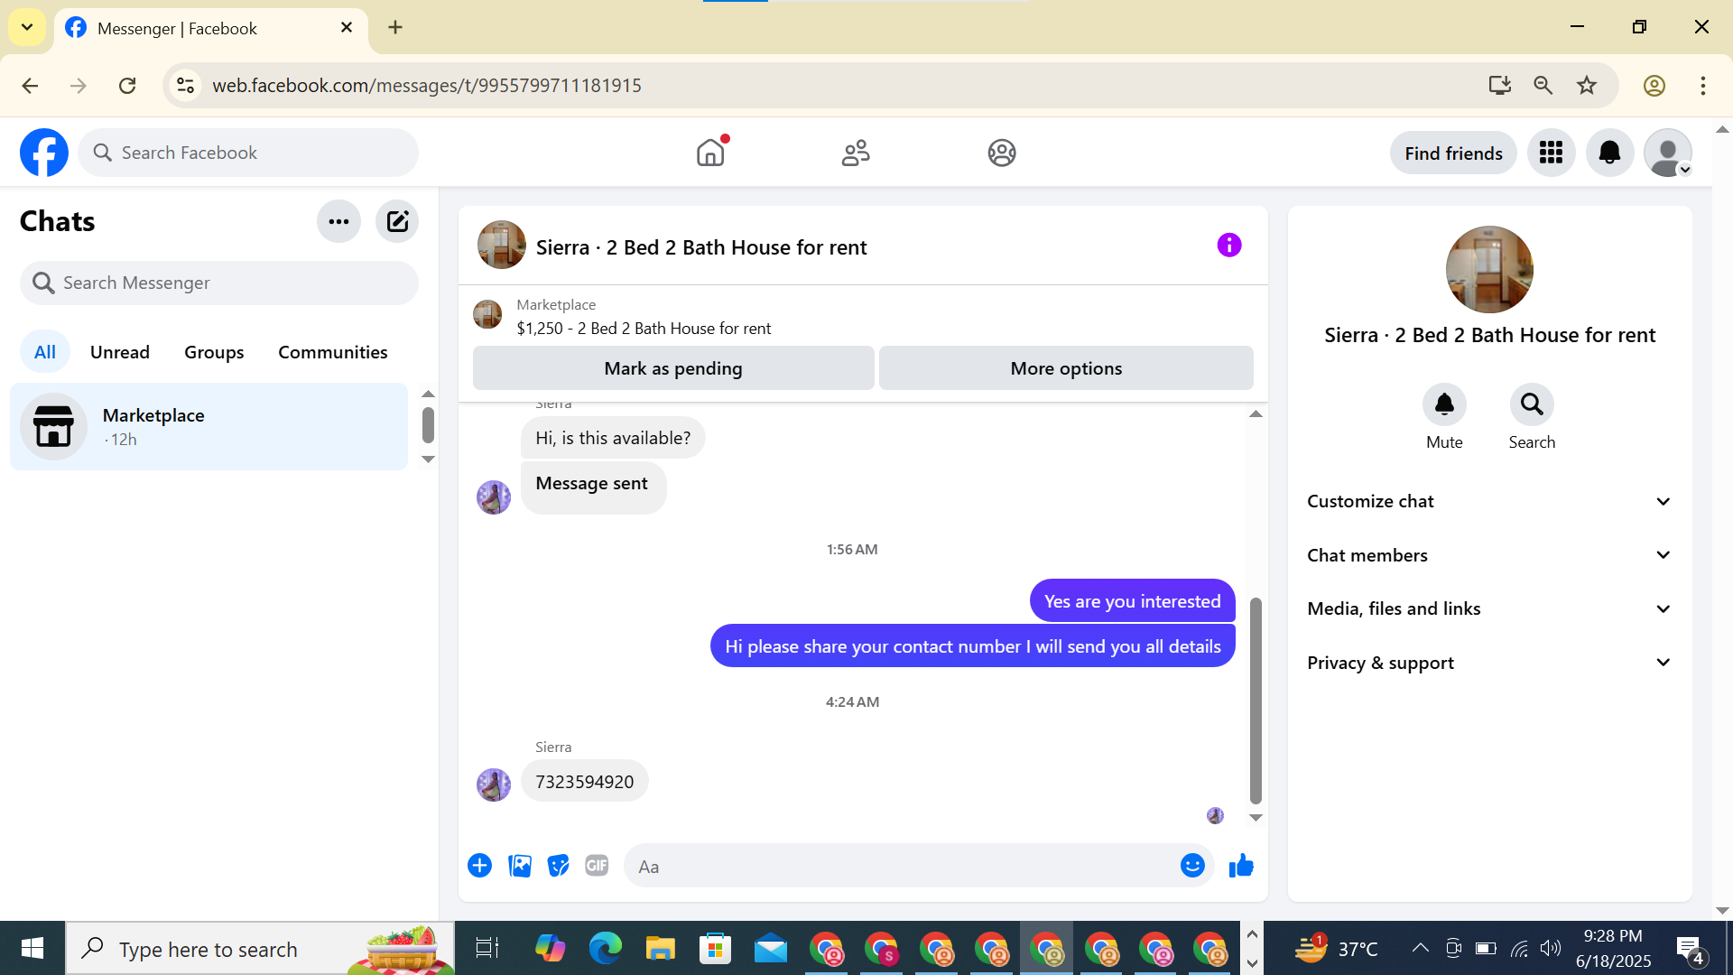
Task: Click Mark as pending button
Action: pos(673,368)
